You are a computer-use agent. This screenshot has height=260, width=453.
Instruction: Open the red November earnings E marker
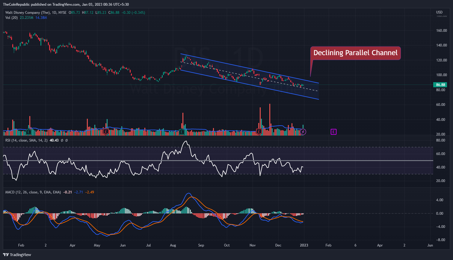pos(259,131)
